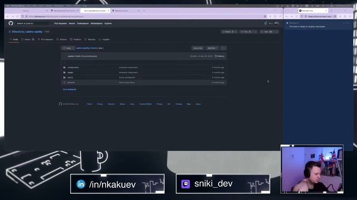357x200 pixels.
Task: Click the pages folder icon
Action: pyautogui.click(x=65, y=73)
